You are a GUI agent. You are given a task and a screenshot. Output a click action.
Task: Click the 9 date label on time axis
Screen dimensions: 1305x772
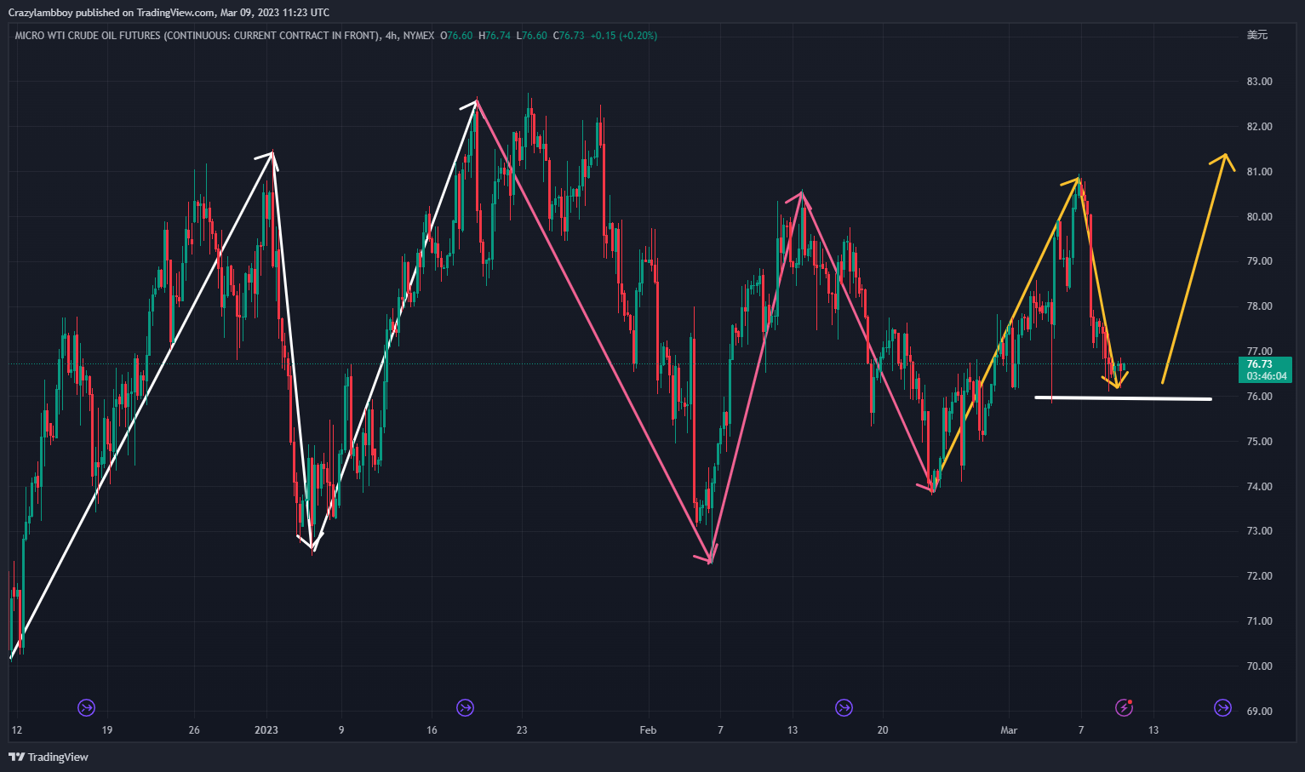(x=341, y=730)
